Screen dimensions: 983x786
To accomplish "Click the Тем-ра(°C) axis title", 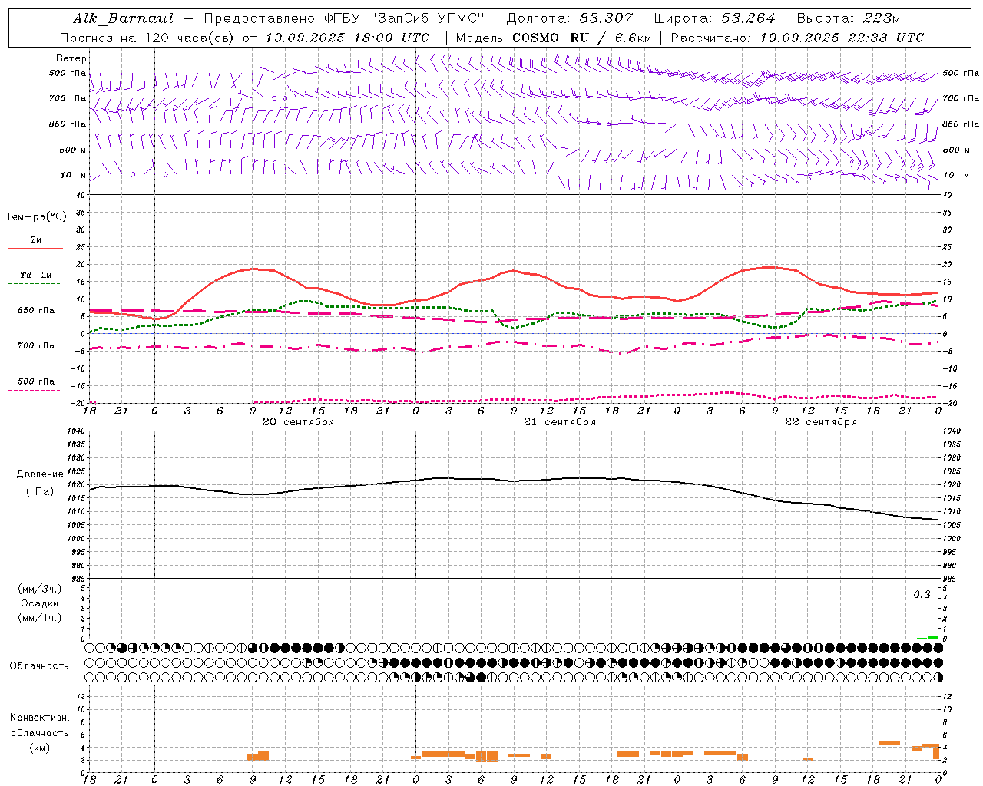I will point(36,217).
